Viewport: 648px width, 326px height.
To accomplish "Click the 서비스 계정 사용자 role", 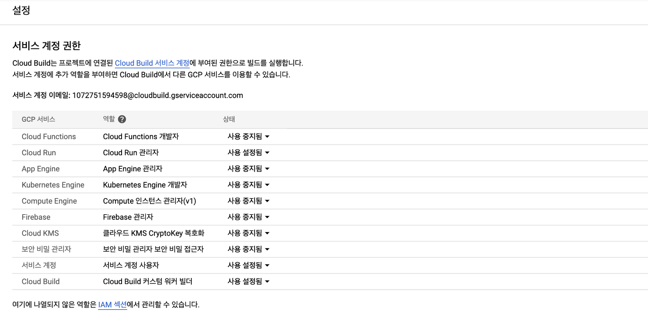I will pyautogui.click(x=131, y=265).
